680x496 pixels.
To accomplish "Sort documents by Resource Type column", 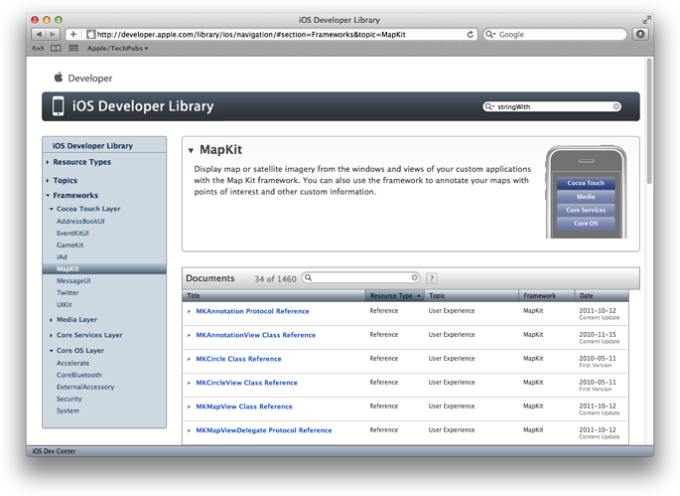I will coord(395,296).
